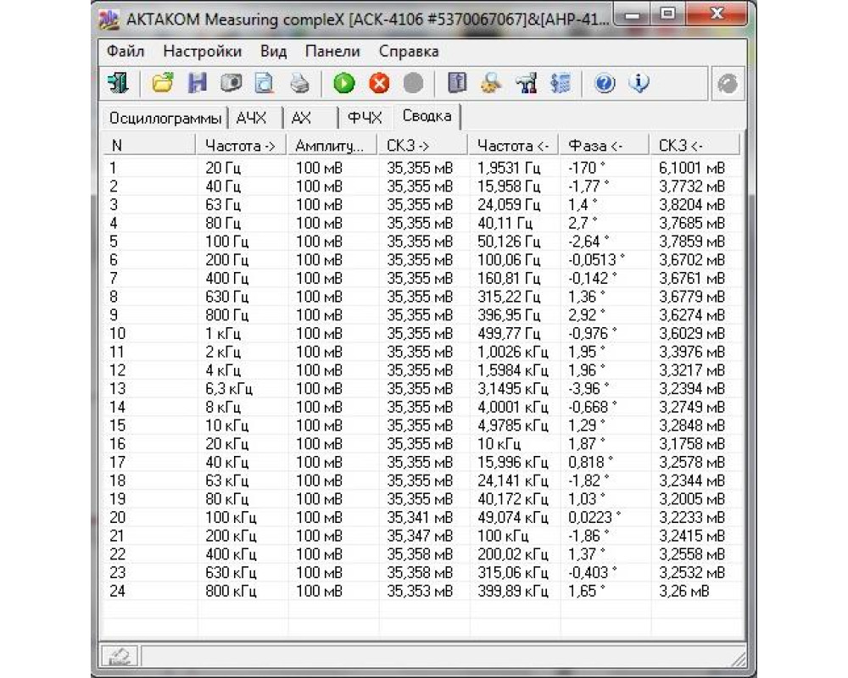This screenshot has width=848, height=678.
Task: Switch to the Осциллограммы tab
Action: coord(165,118)
